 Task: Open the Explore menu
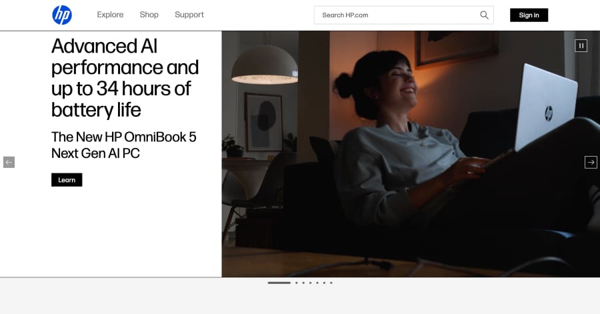(110, 15)
